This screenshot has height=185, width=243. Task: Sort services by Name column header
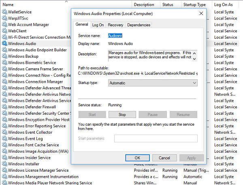66,4
